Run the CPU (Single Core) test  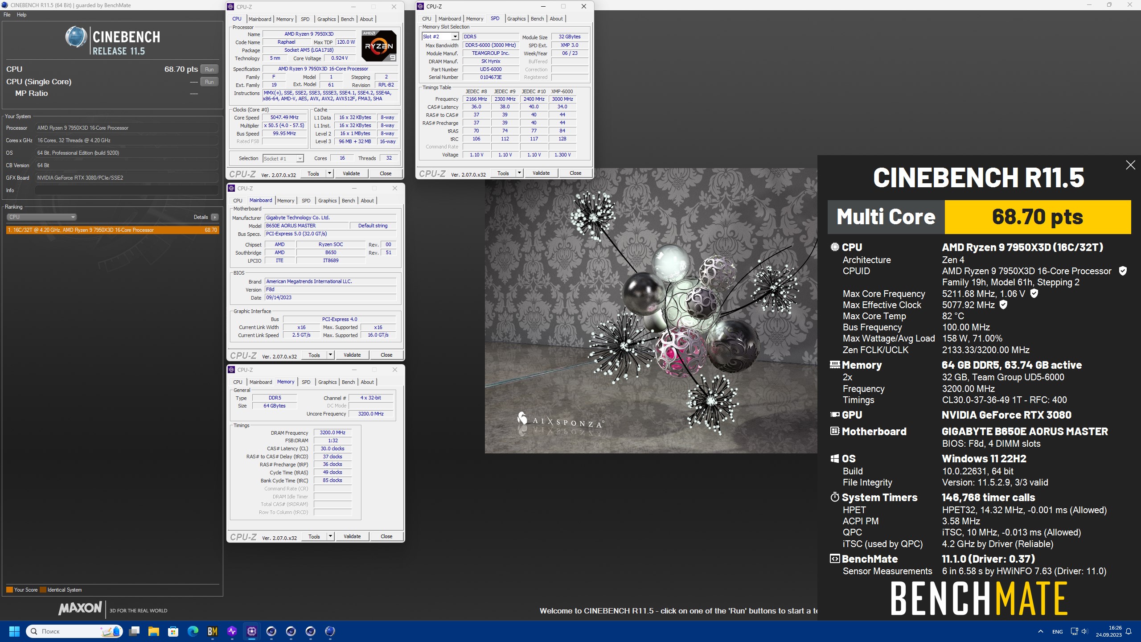point(209,82)
